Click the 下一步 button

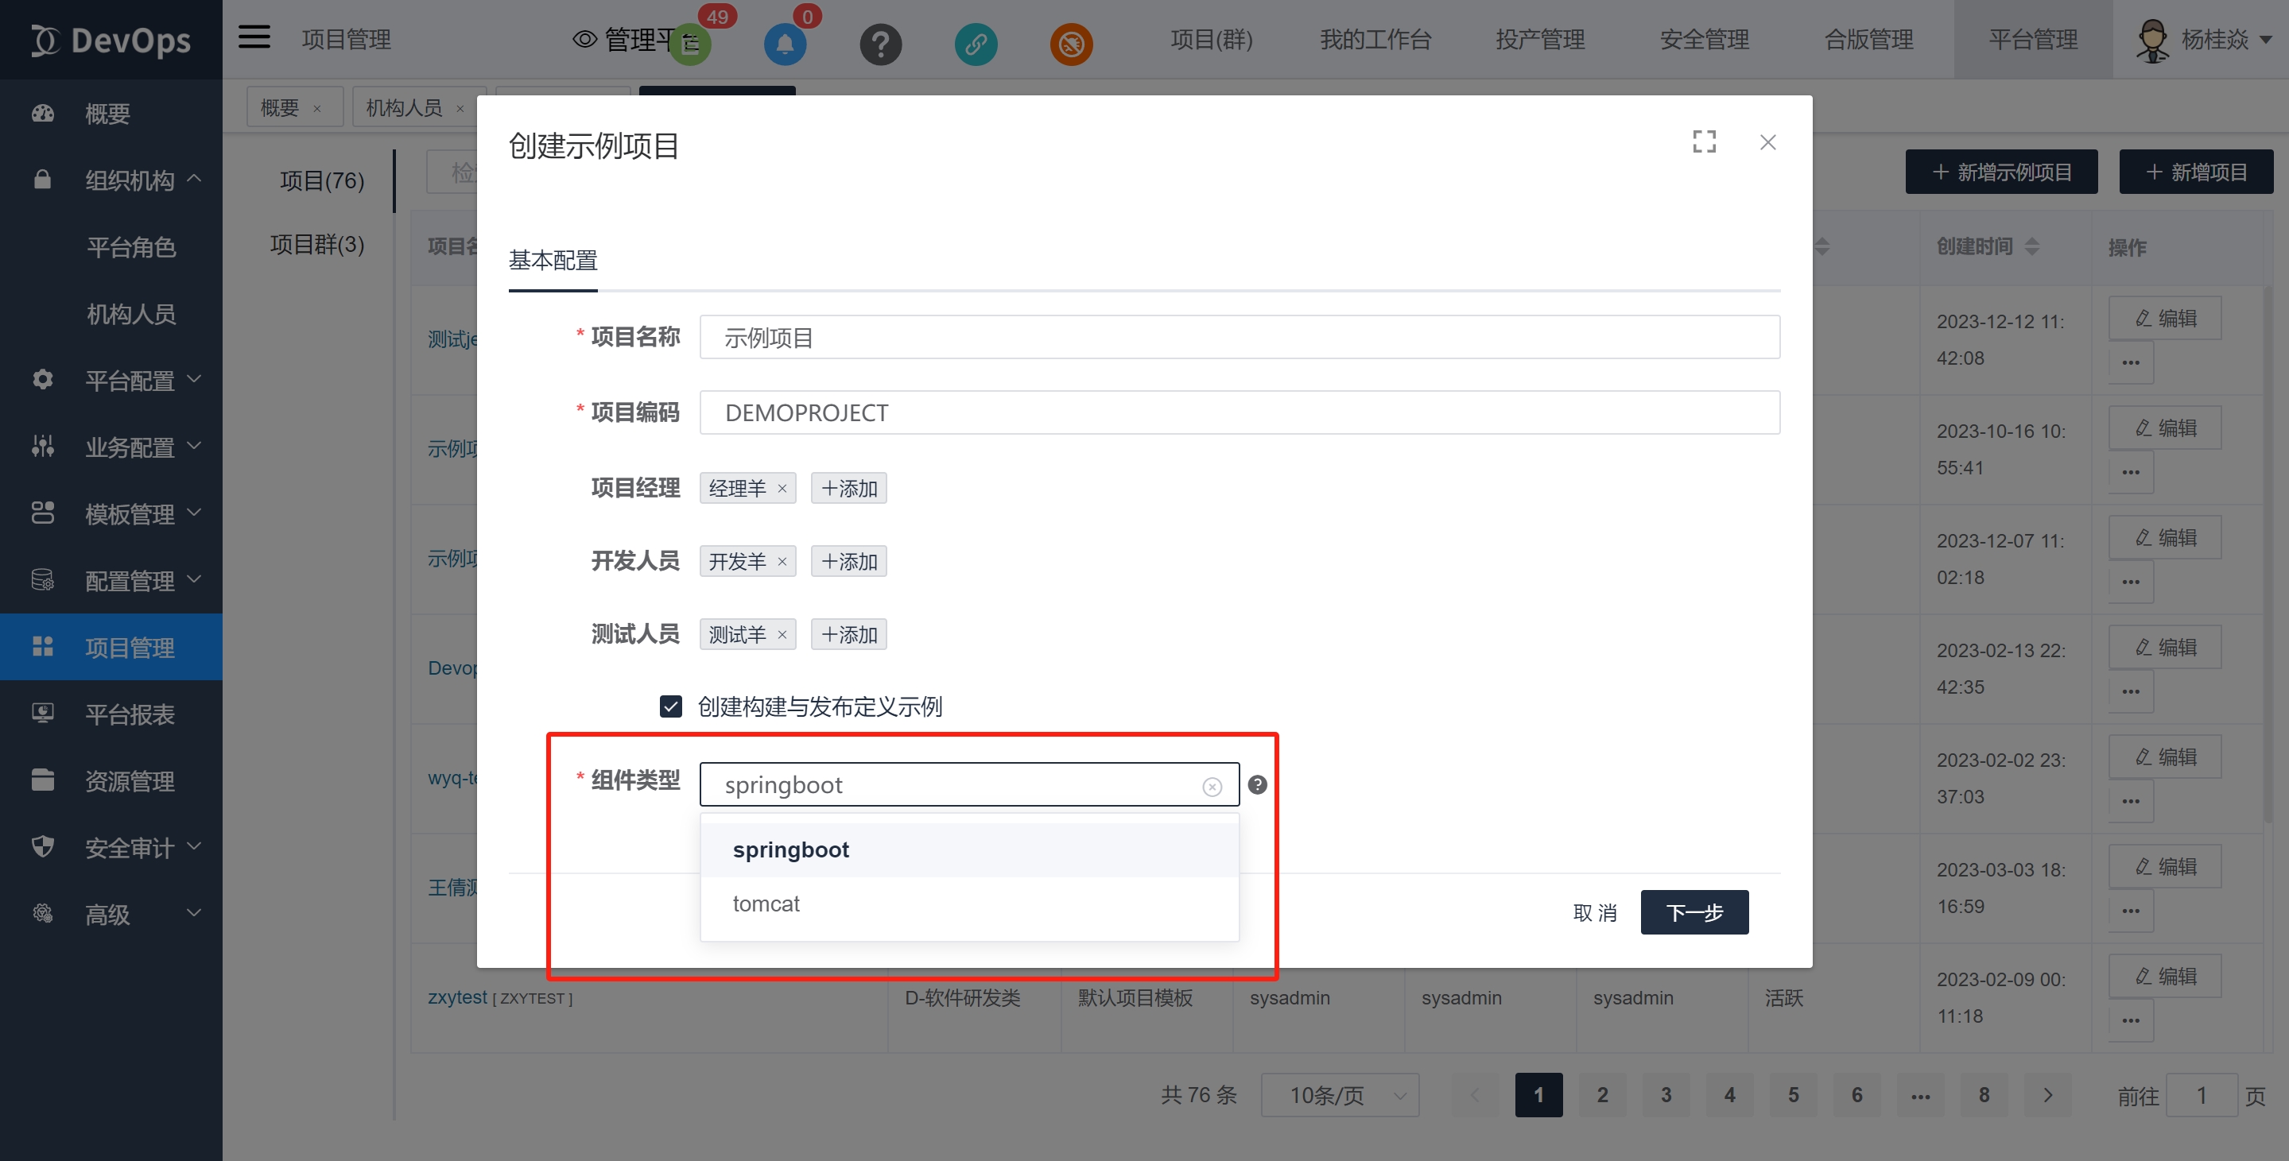(1693, 912)
